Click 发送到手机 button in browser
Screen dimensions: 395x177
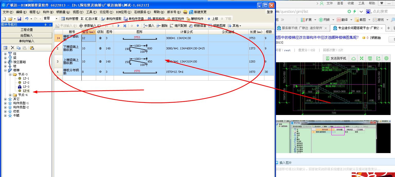click(336, 58)
